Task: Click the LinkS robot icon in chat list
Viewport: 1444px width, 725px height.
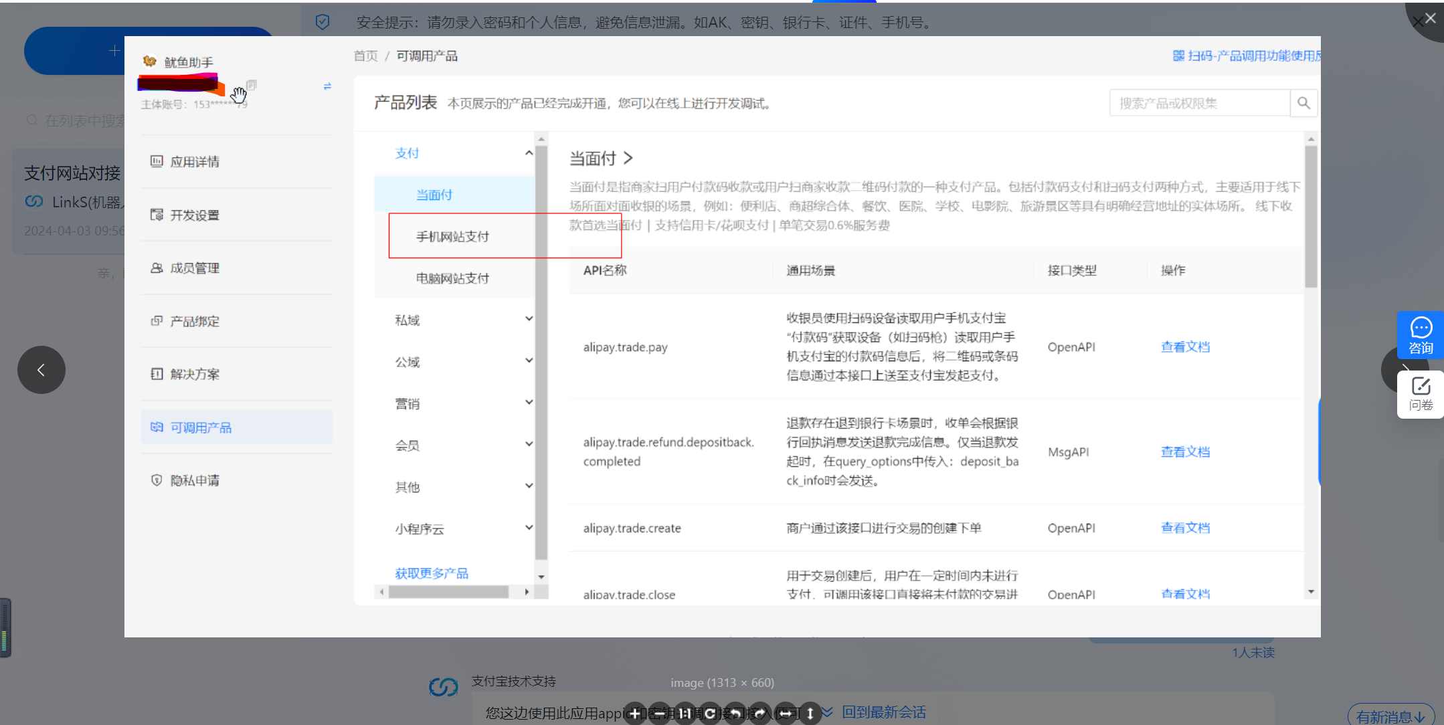Action: tap(34, 201)
